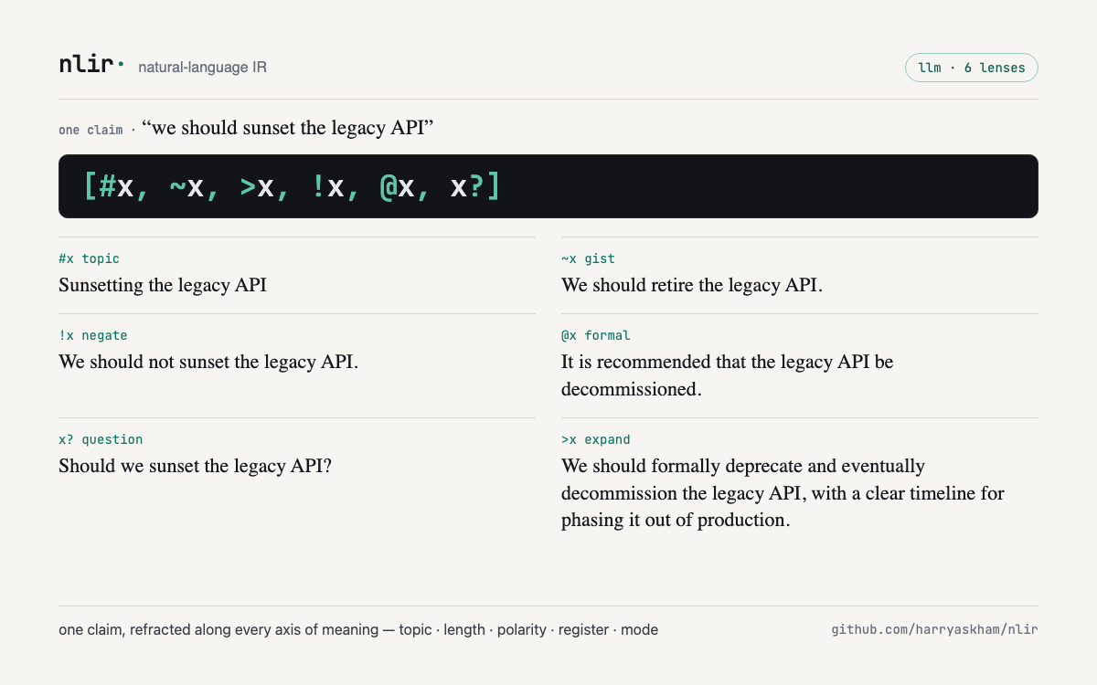Click the "~x gist" lens label
Image resolution: width=1097 pixels, height=685 pixels.
[588, 258]
